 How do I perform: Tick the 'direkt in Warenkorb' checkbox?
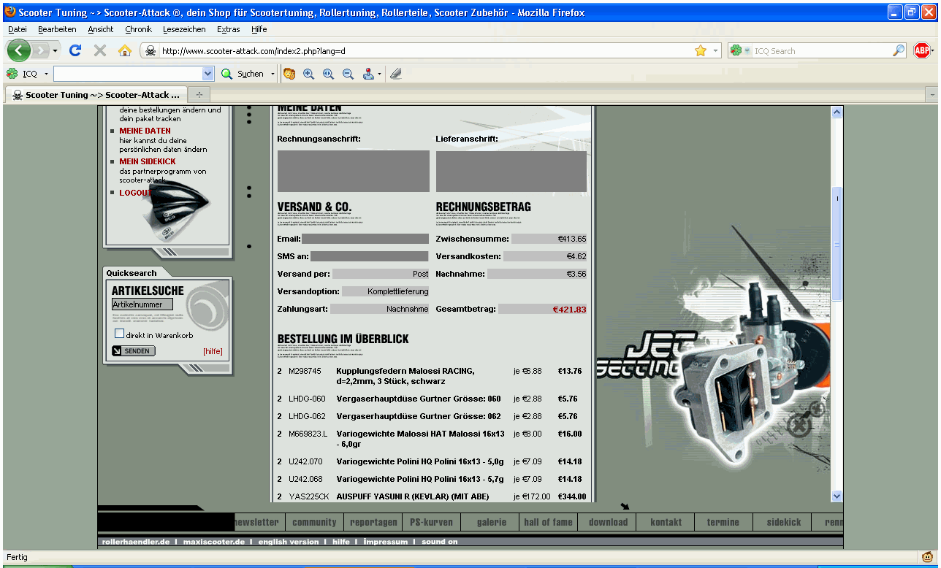click(119, 334)
